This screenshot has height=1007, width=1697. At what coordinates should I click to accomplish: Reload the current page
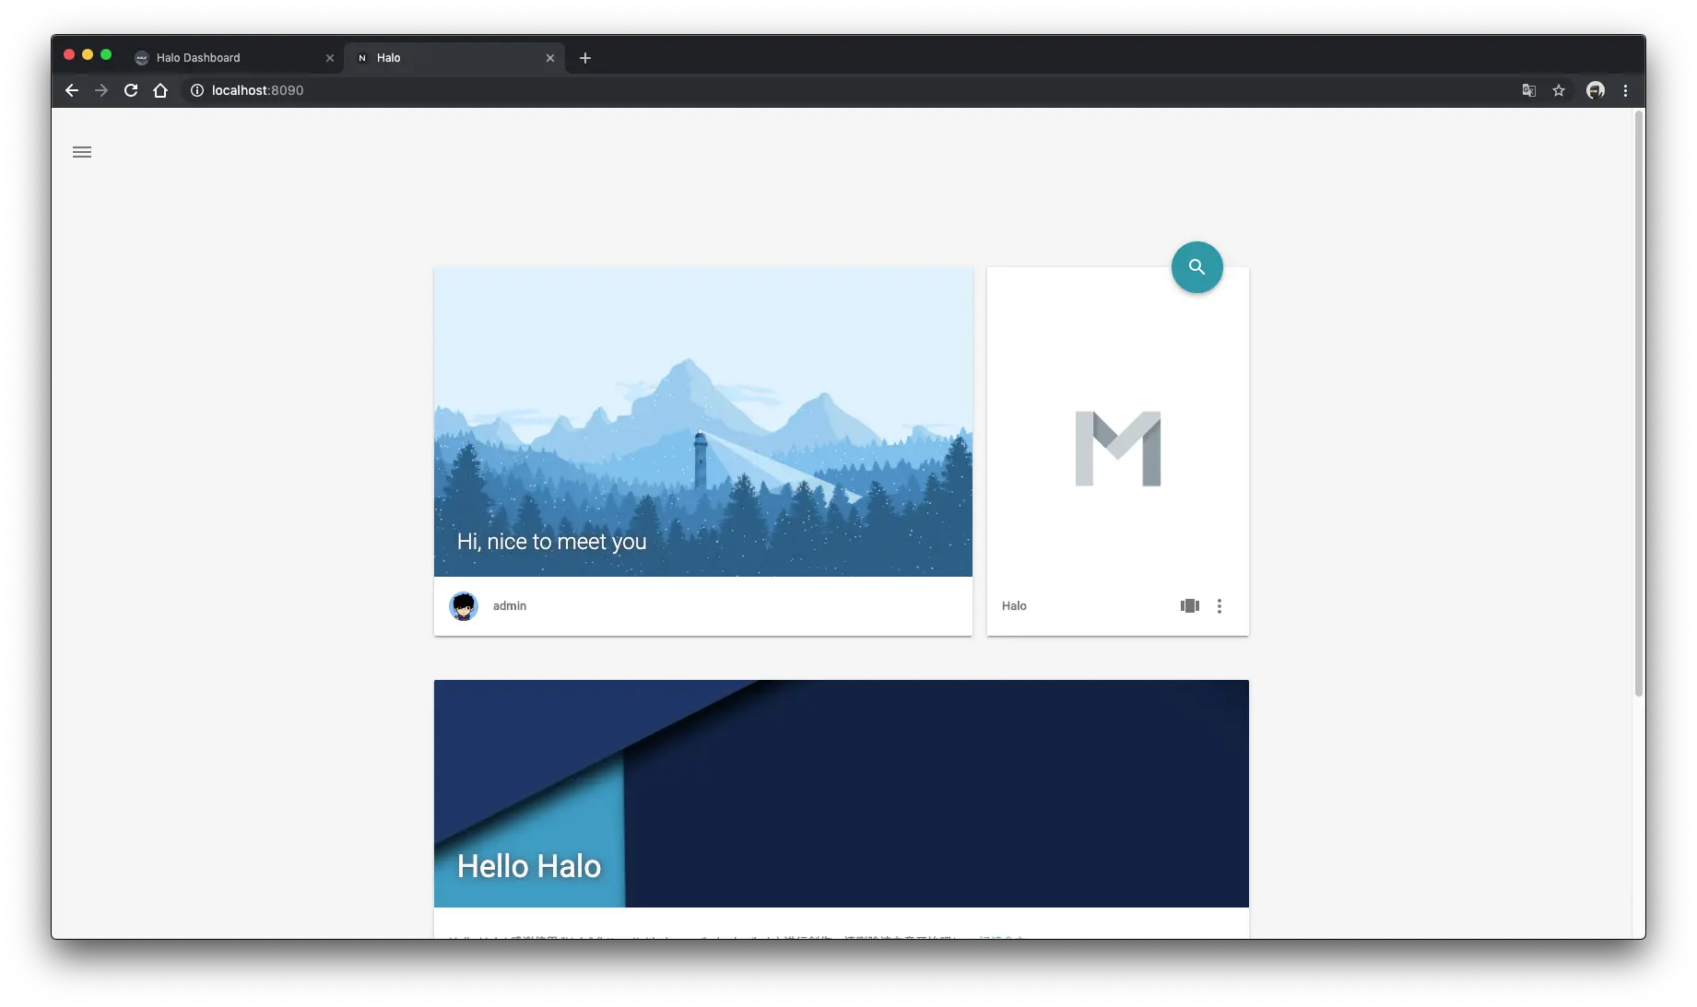click(131, 90)
